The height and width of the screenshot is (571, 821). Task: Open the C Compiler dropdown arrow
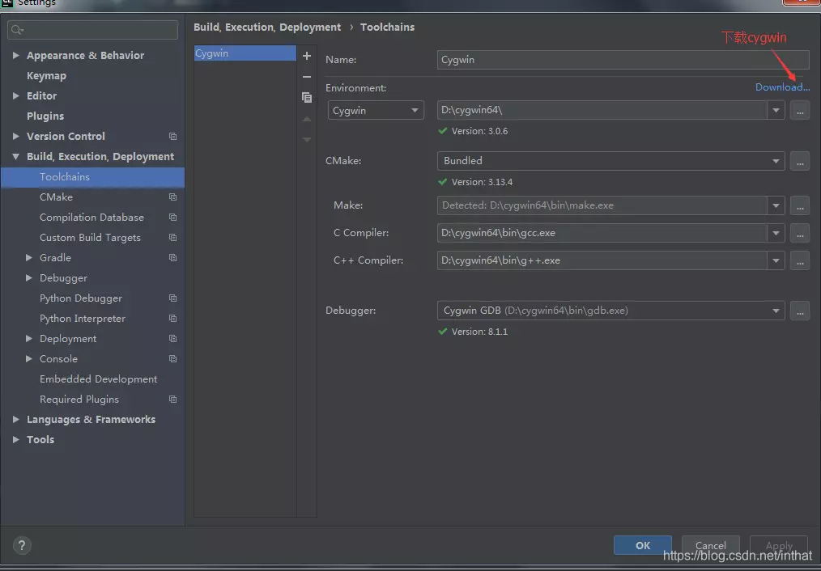click(776, 233)
